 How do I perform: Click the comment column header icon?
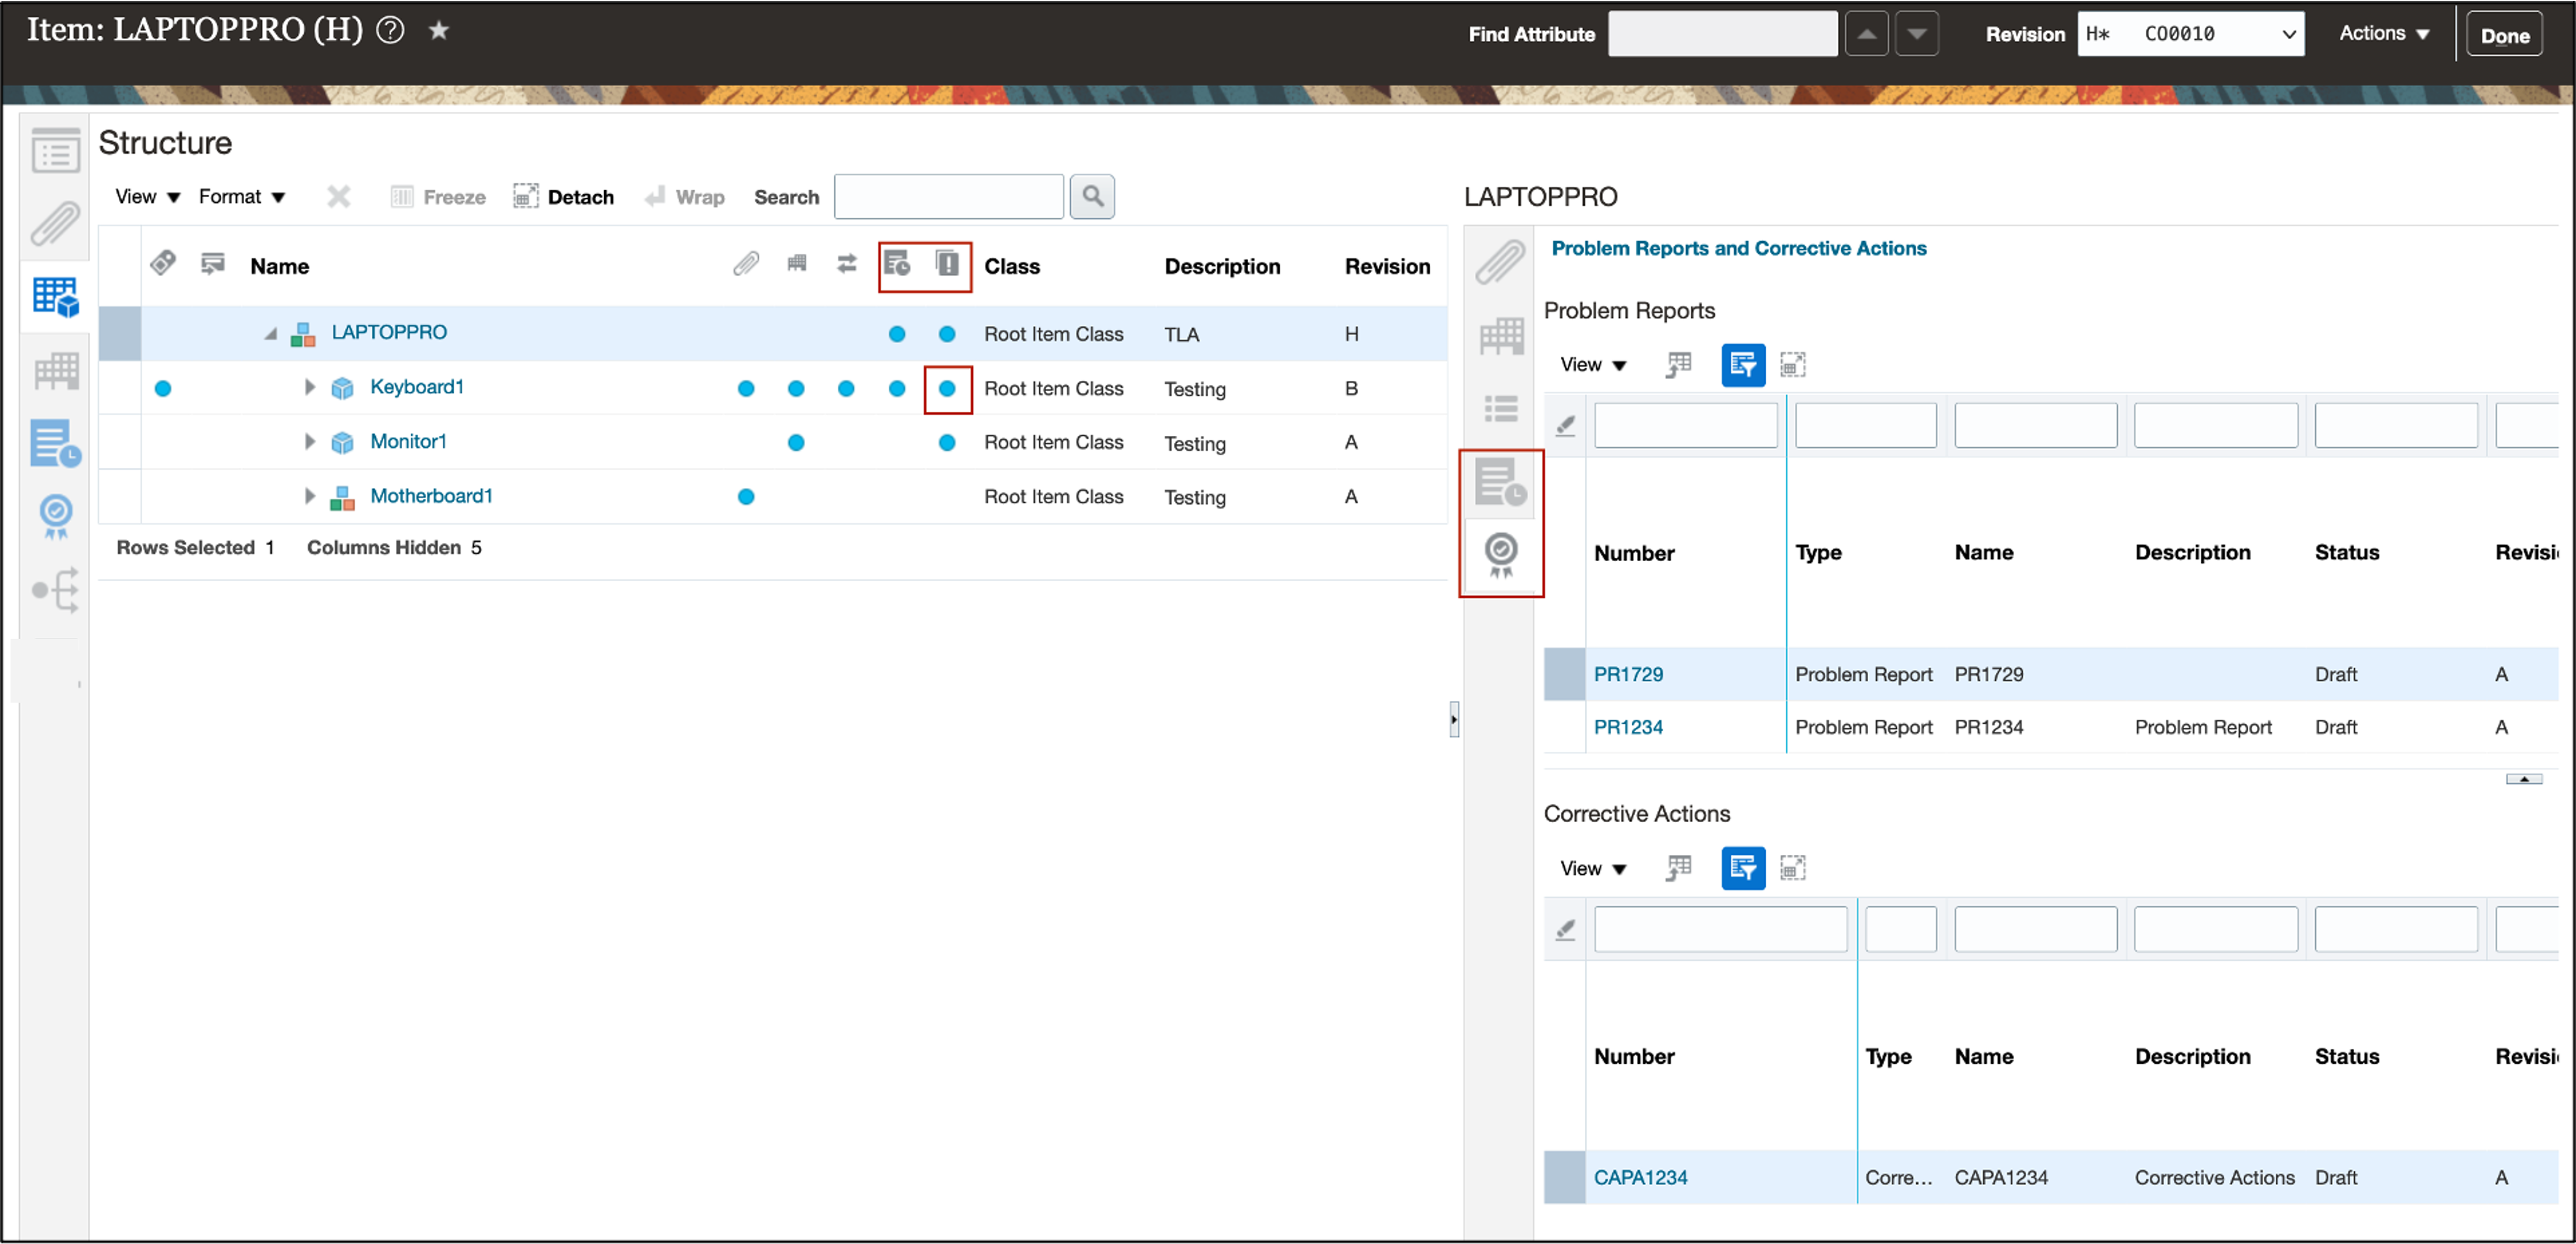coord(213,264)
